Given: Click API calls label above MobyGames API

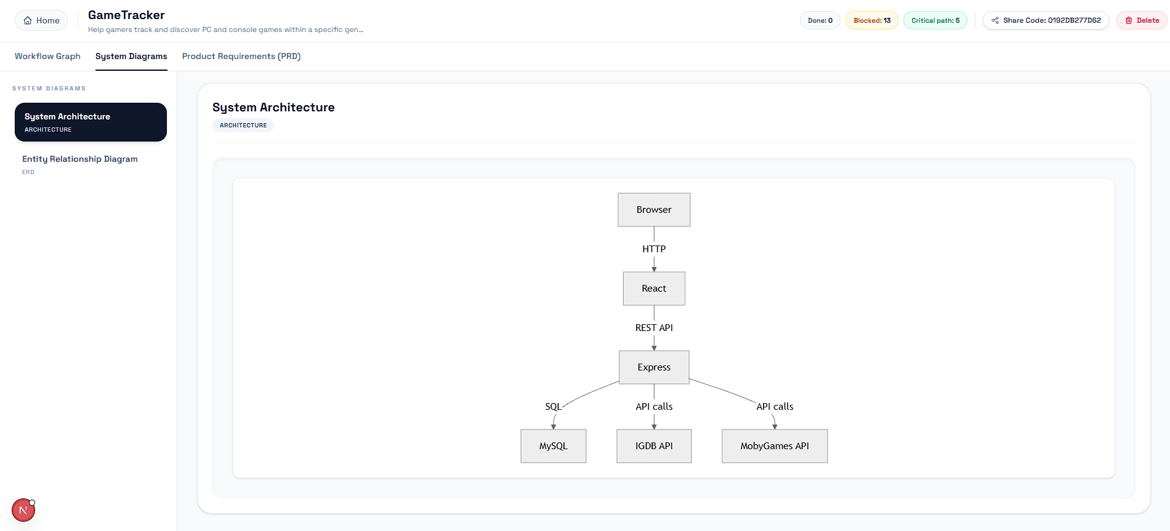Looking at the screenshot, I should tap(775, 407).
